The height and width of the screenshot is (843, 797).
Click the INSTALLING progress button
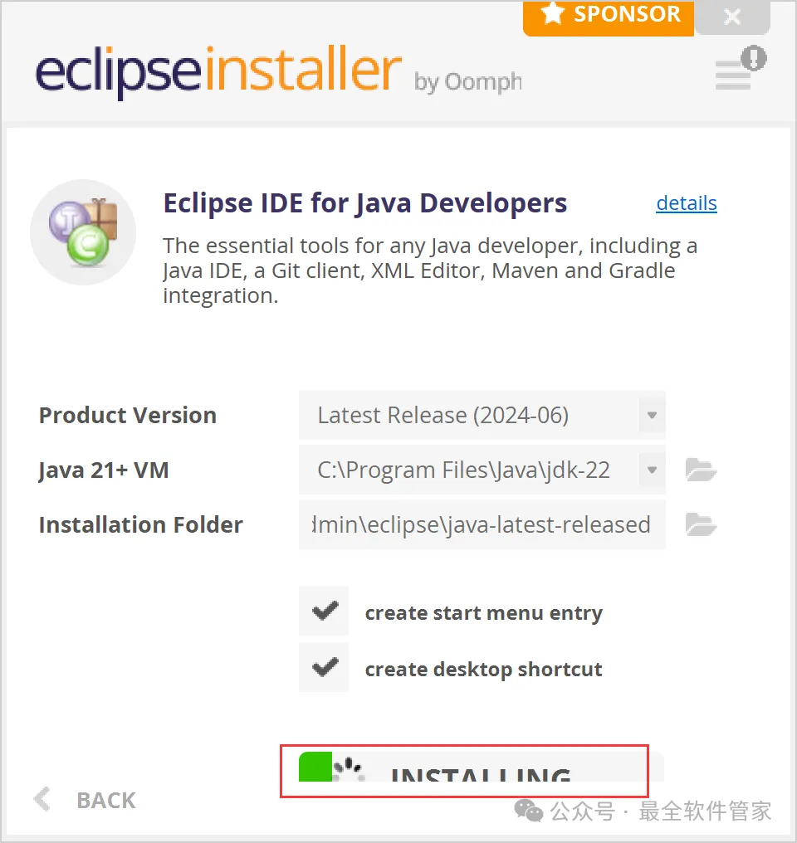click(481, 767)
